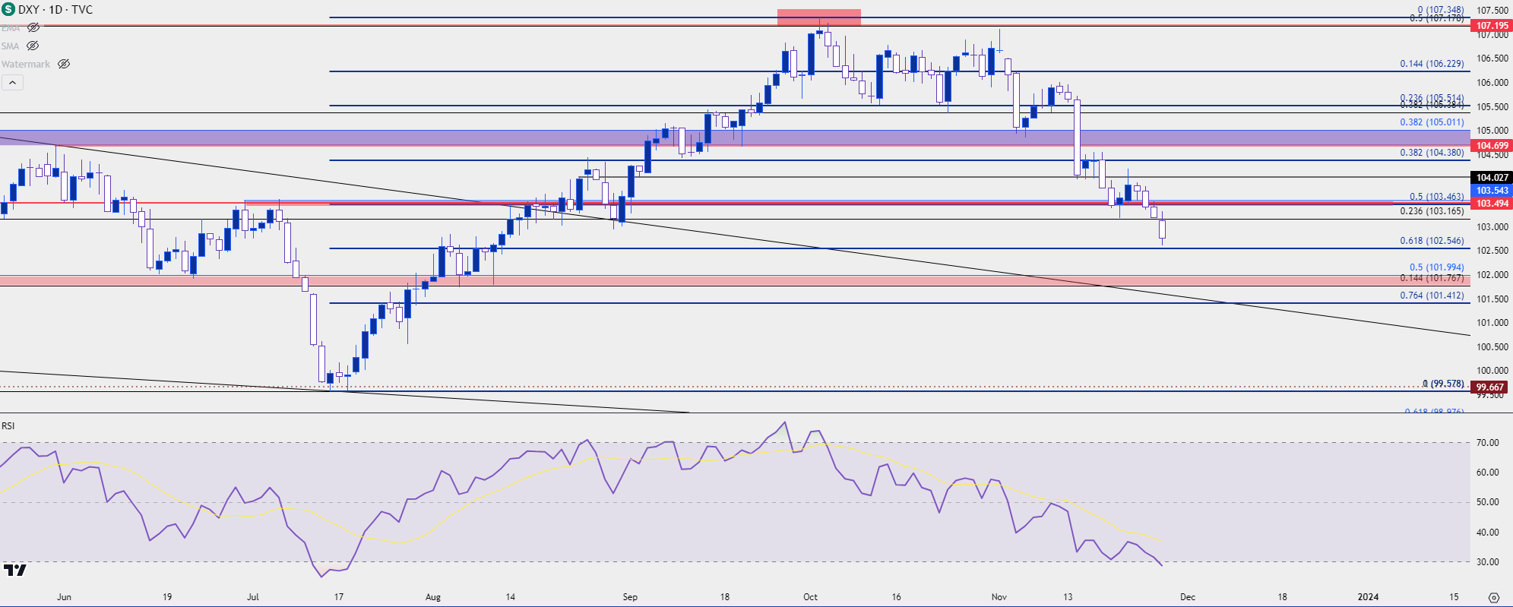1513x607 pixels.
Task: Open the TradingView logo in the chart corner
Action: click(15, 570)
